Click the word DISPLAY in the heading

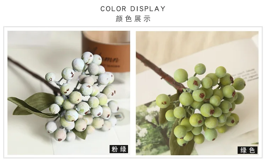coord(148,9)
